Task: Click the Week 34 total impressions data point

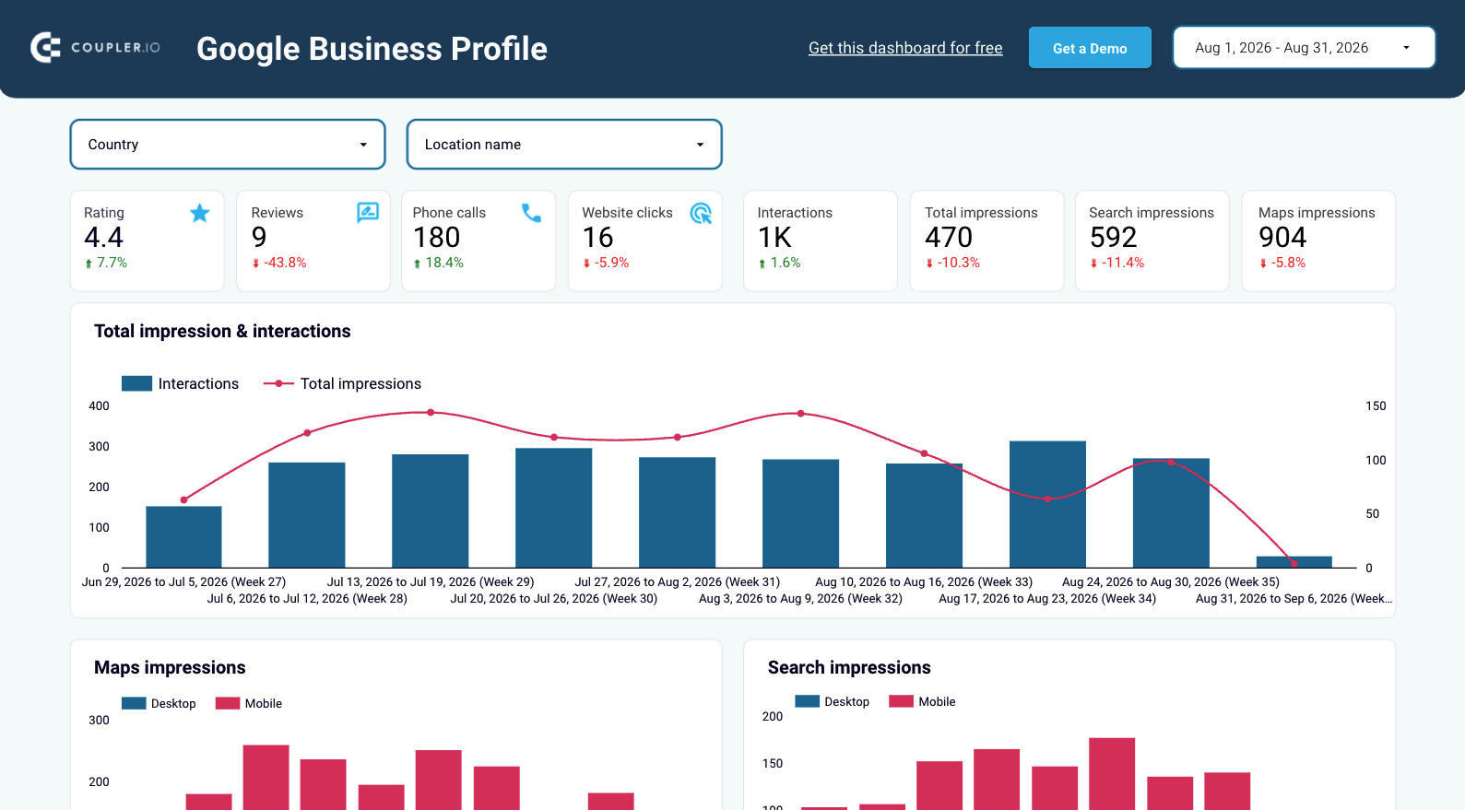Action: tap(1047, 499)
